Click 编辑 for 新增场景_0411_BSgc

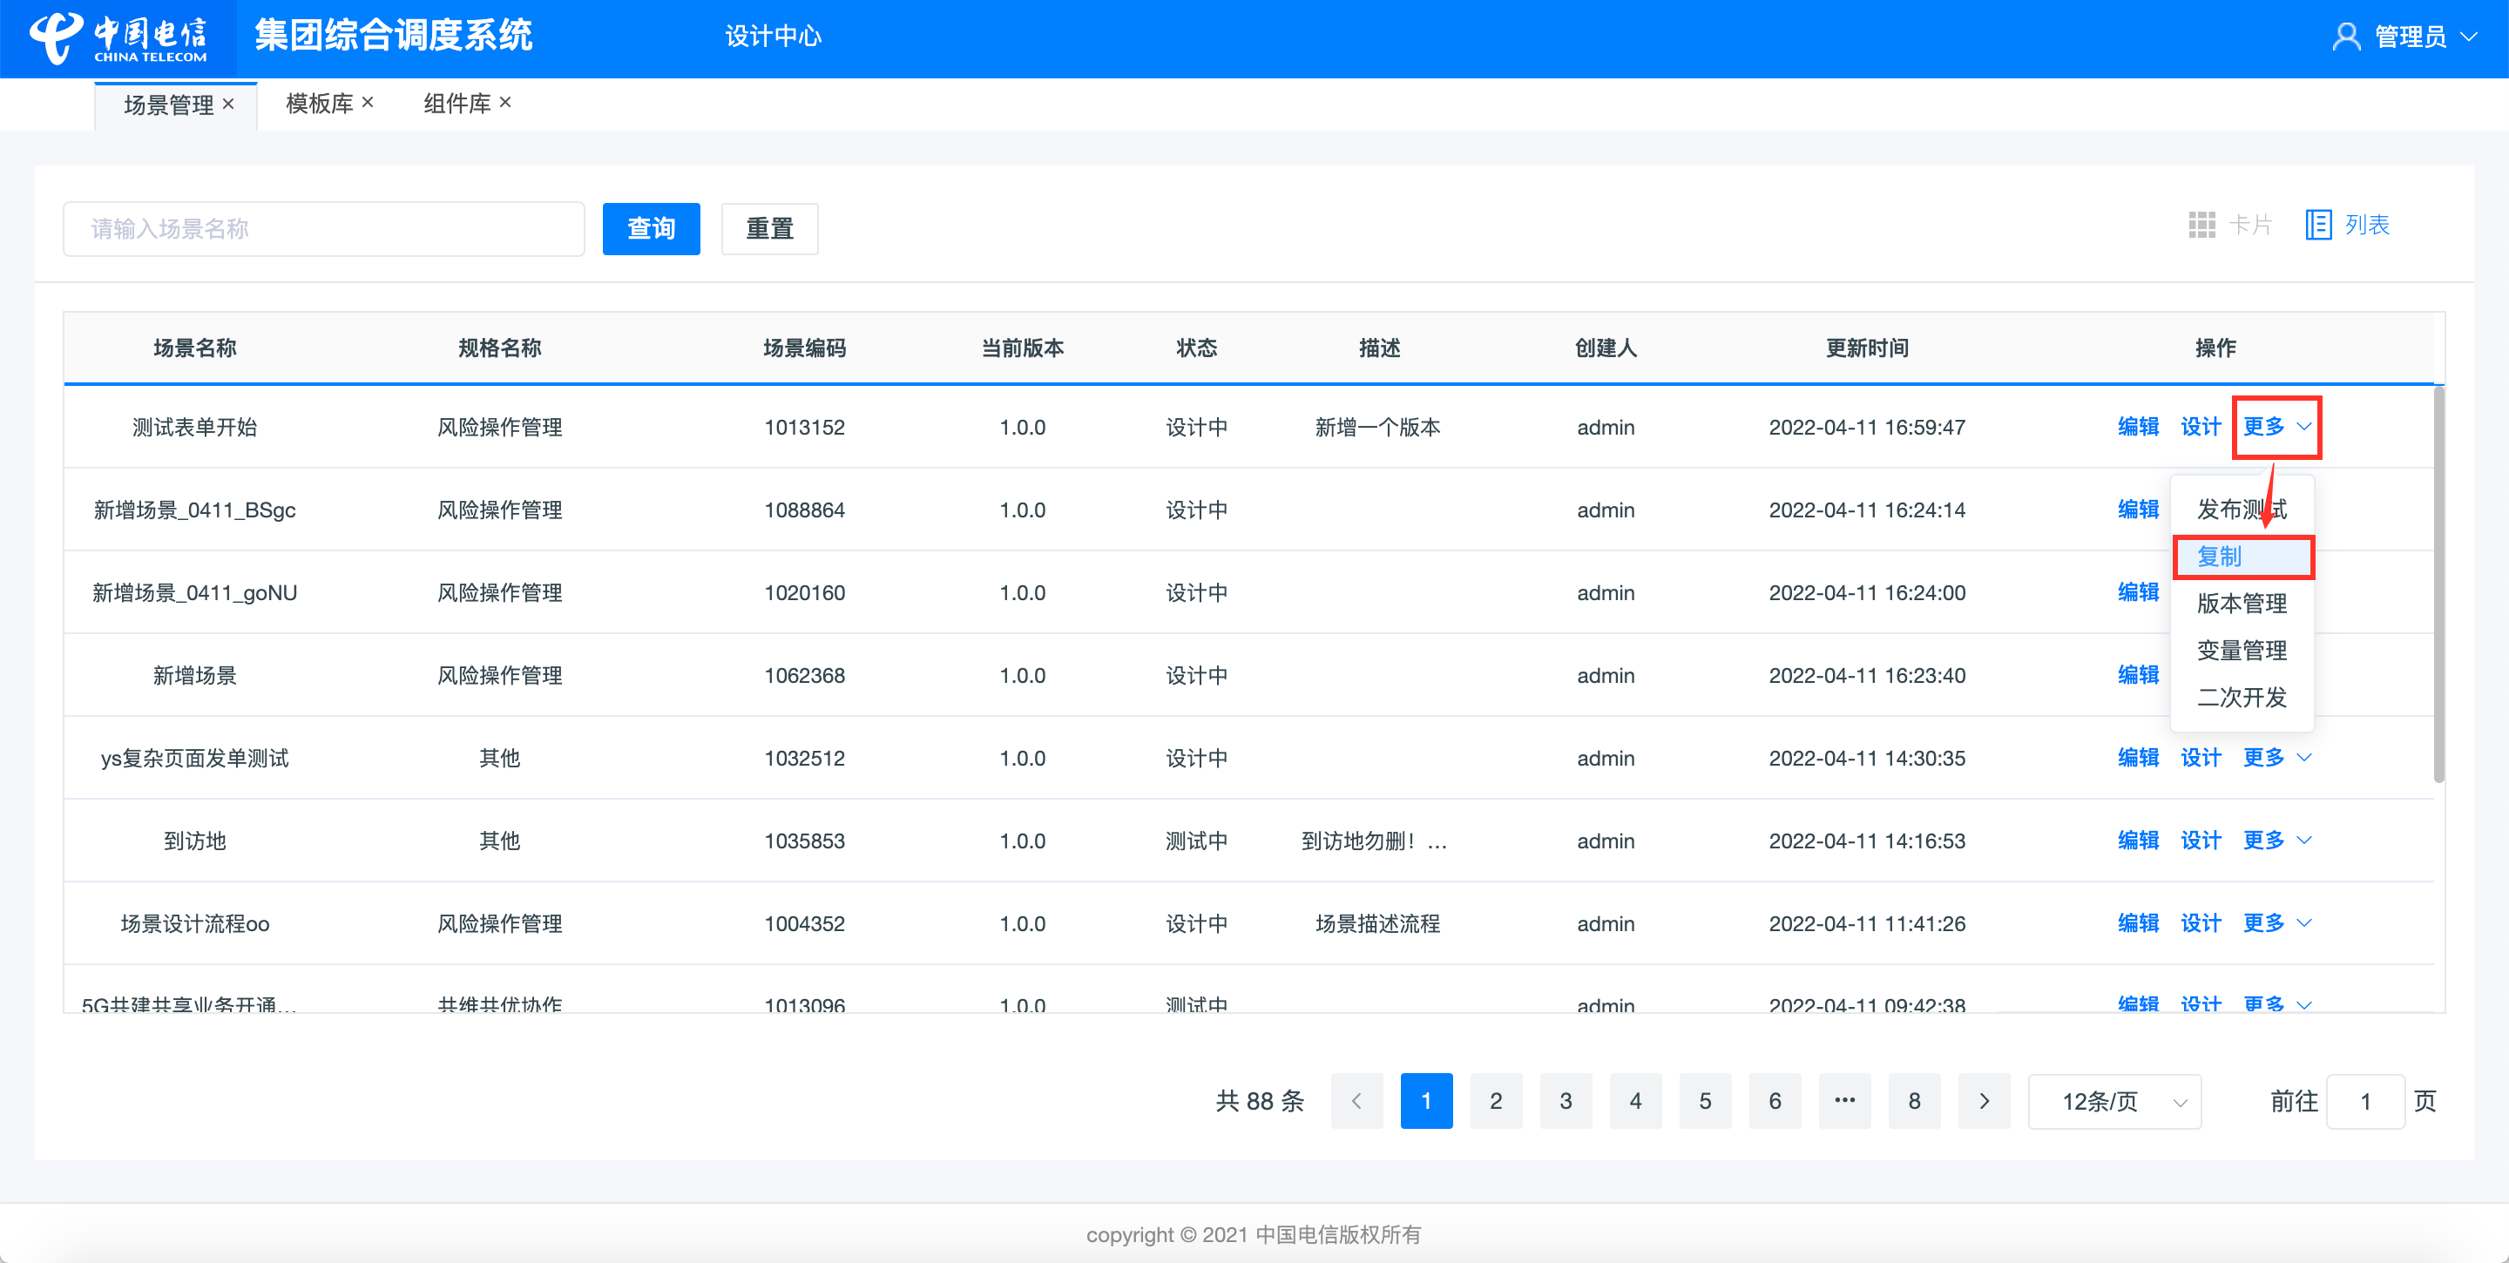[x=2138, y=510]
